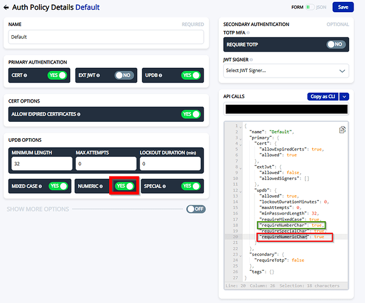Turn on Show More Options
The width and height of the screenshot is (365, 303).
pyautogui.click(x=196, y=209)
